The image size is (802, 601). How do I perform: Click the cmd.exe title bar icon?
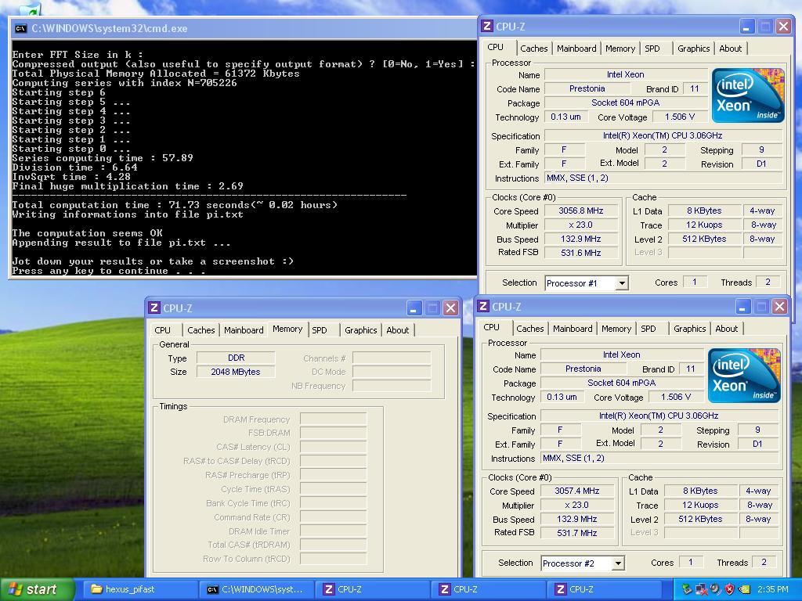[20, 28]
